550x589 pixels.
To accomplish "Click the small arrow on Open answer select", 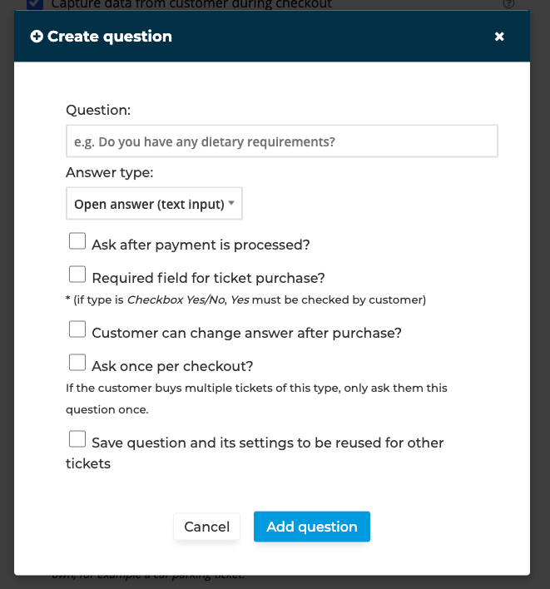I will 231,203.
